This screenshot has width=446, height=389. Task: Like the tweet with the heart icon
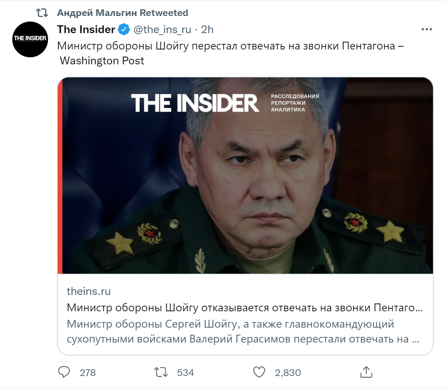(259, 372)
